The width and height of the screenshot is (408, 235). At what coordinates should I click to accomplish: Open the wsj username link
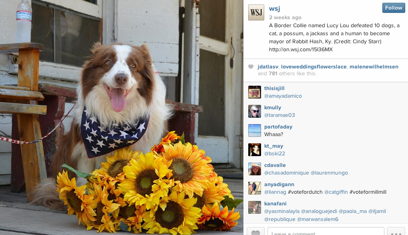(x=275, y=8)
